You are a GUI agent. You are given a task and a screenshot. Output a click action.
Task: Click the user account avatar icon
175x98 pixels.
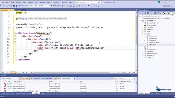coord(159,2)
